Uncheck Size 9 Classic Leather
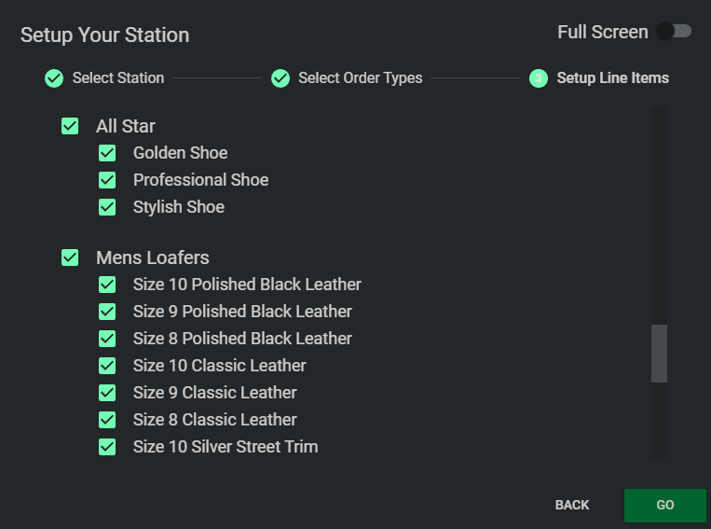Screen dimensions: 711x529 107,393
